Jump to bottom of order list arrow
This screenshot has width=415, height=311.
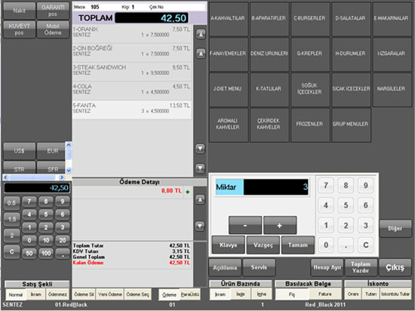point(201,168)
